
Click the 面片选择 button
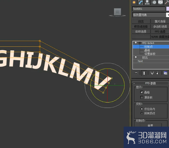pos(160,21)
